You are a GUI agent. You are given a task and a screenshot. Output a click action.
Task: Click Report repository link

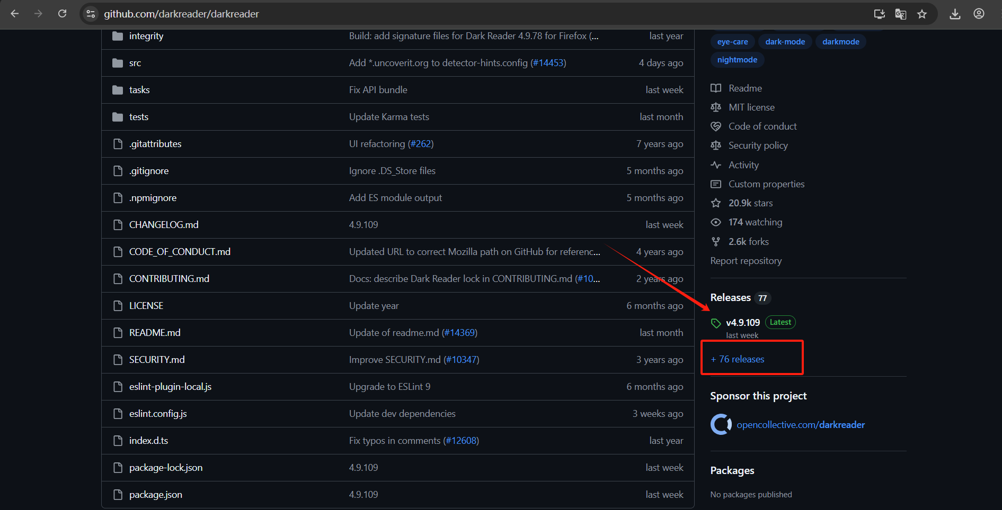pyautogui.click(x=746, y=261)
